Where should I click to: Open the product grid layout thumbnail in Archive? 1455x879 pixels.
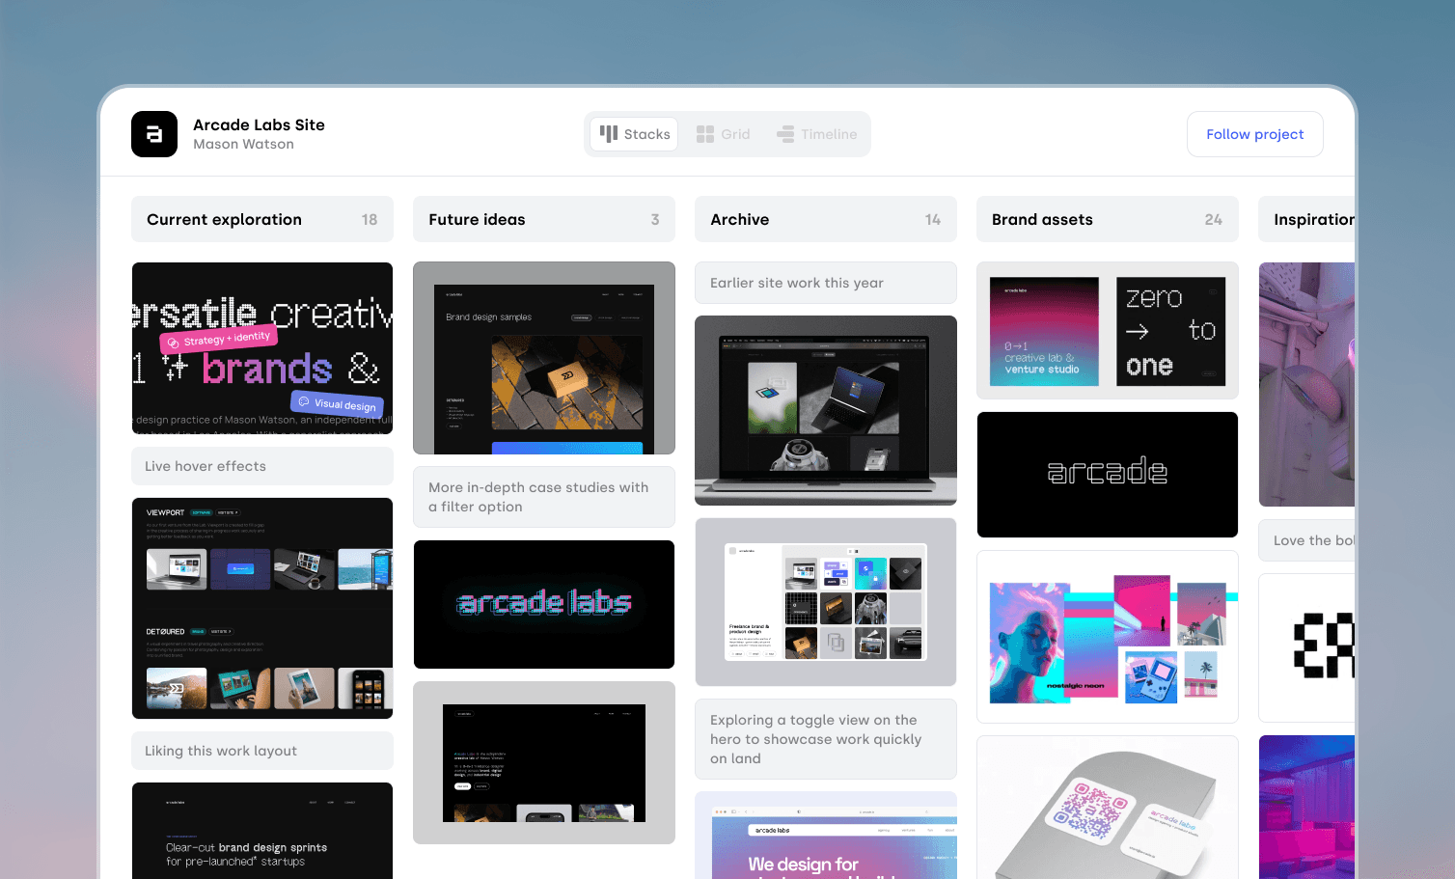pyautogui.click(x=826, y=602)
